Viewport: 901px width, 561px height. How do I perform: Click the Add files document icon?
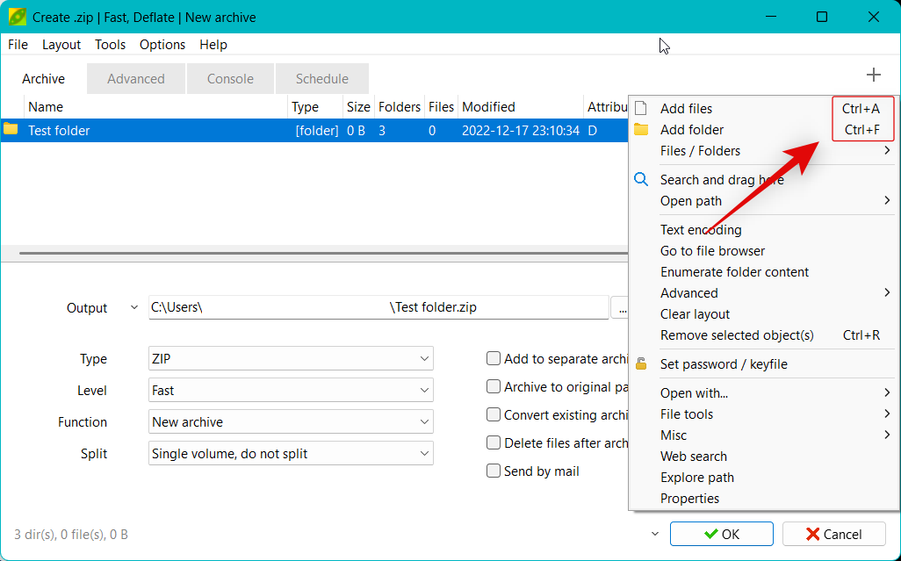[x=641, y=109]
